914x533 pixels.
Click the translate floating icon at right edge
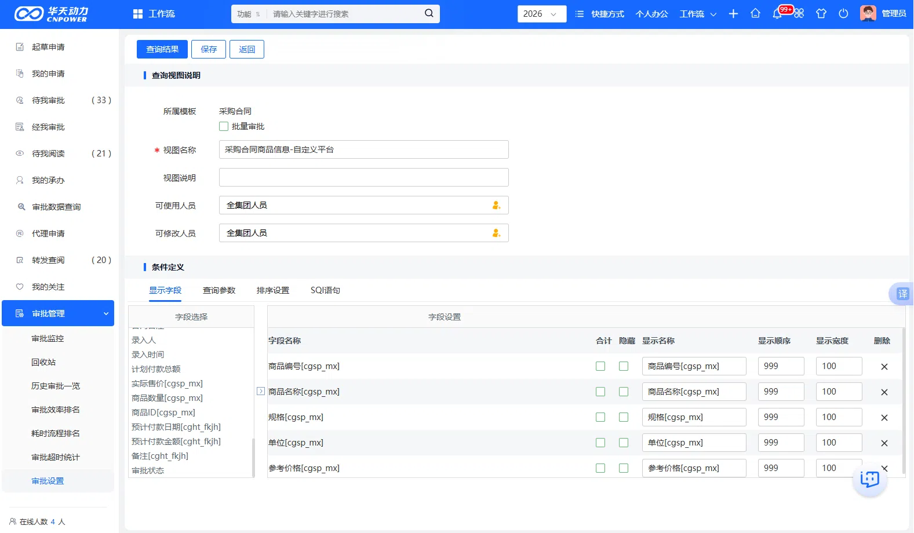902,294
